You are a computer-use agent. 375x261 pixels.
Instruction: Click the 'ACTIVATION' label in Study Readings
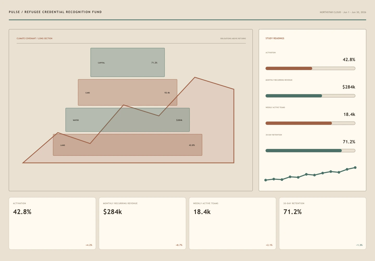(x=271, y=53)
